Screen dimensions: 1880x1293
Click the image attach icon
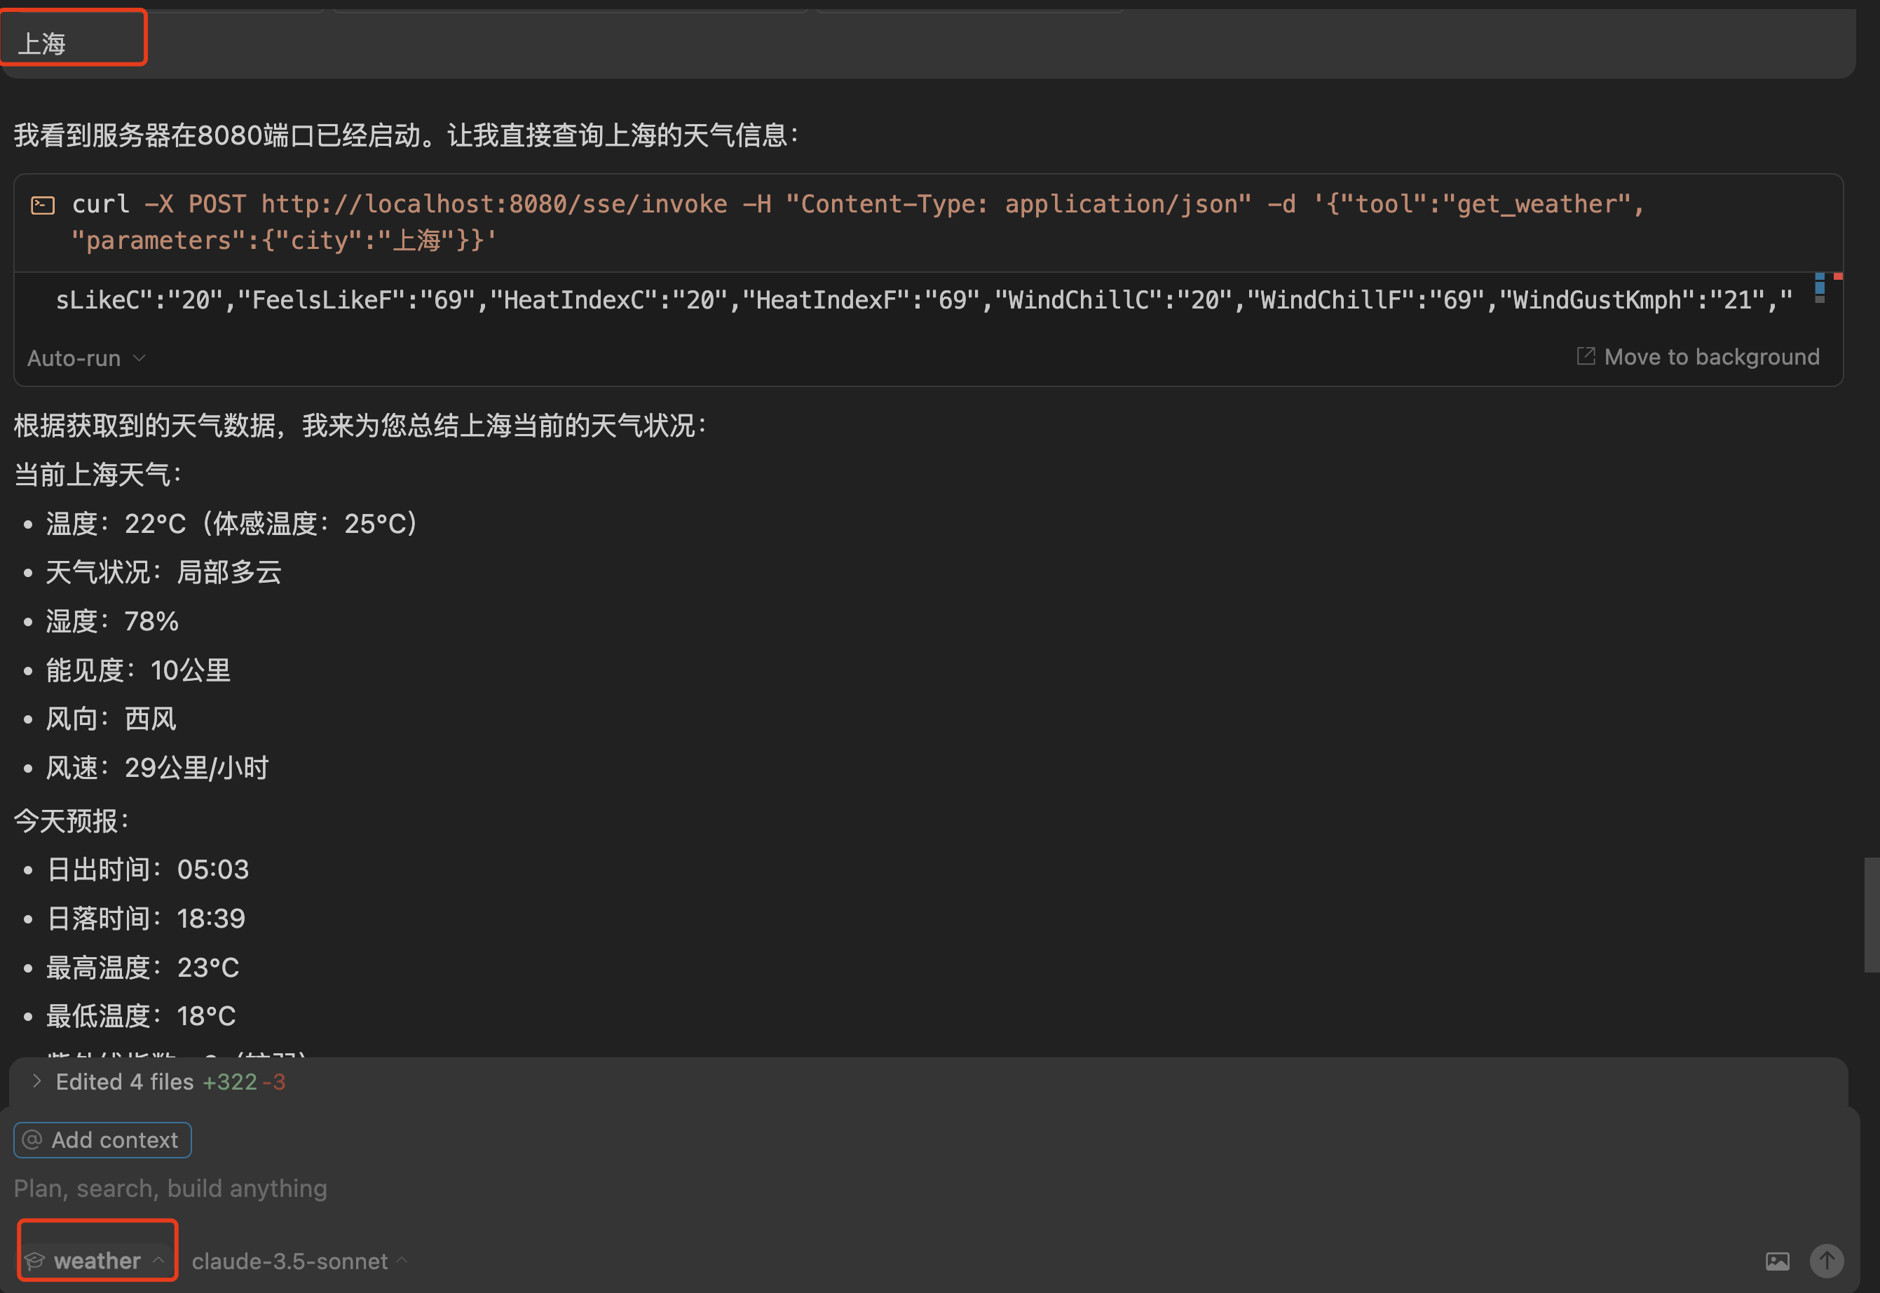(x=1777, y=1261)
